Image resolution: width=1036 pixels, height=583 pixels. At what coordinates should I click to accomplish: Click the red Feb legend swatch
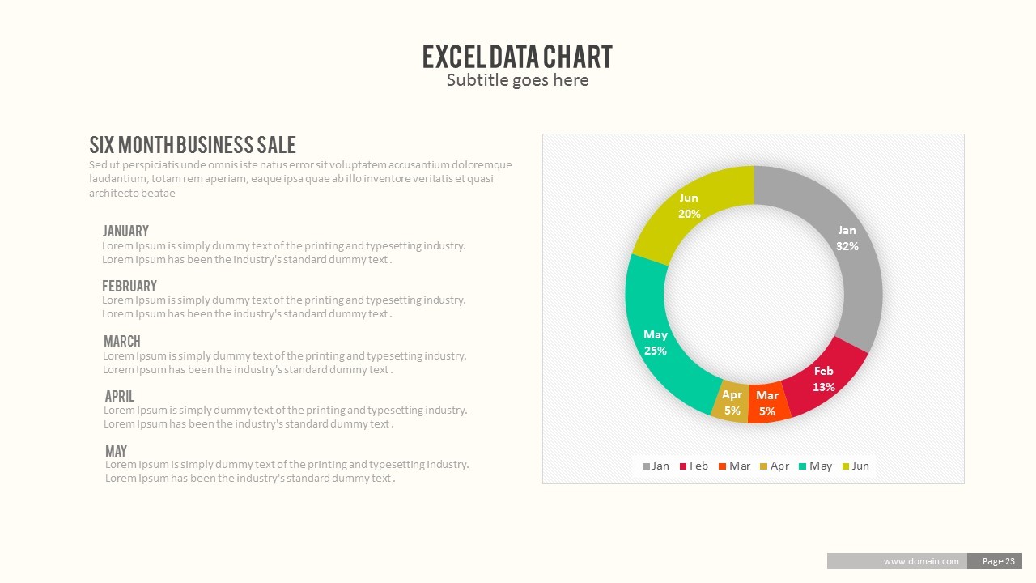pyautogui.click(x=683, y=466)
